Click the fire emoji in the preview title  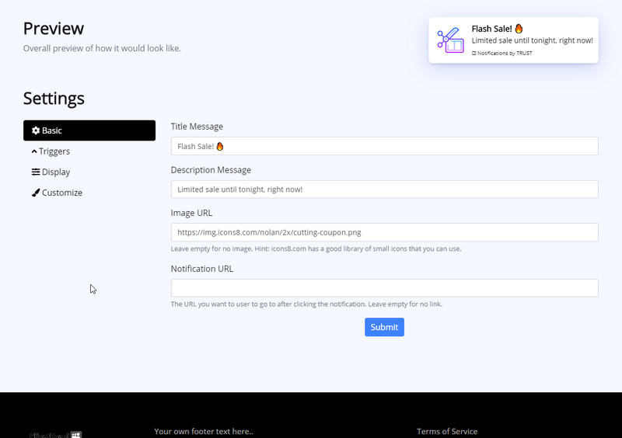pyautogui.click(x=519, y=29)
